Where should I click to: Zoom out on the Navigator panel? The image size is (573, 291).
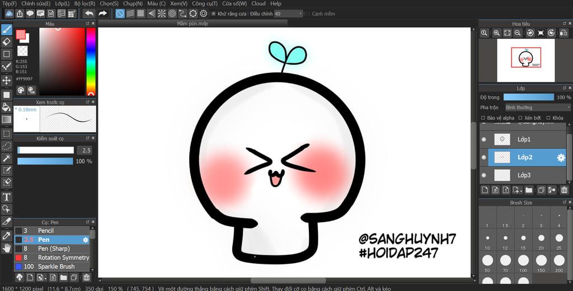pos(518,33)
